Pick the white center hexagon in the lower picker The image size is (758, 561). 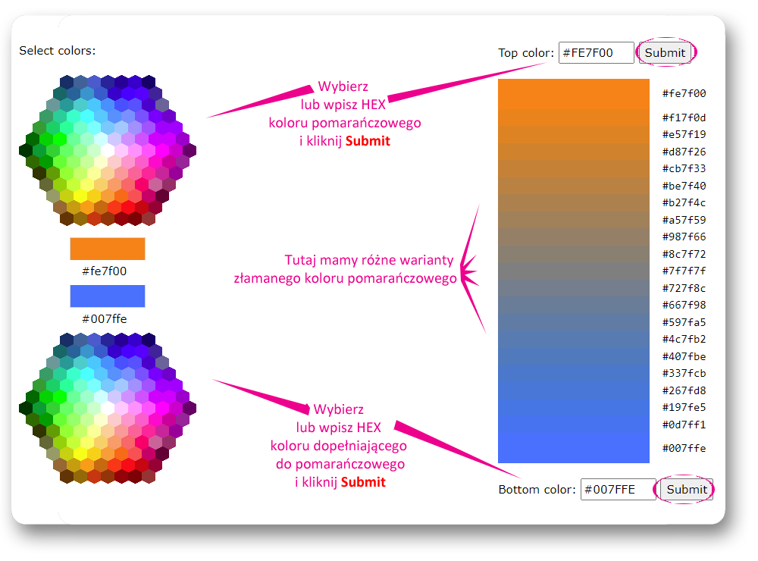pos(108,408)
